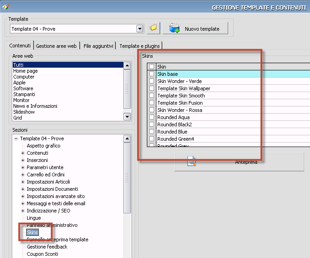Click the Sezioni tree scrollbar thumb
The image size is (310, 258).
[127, 178]
